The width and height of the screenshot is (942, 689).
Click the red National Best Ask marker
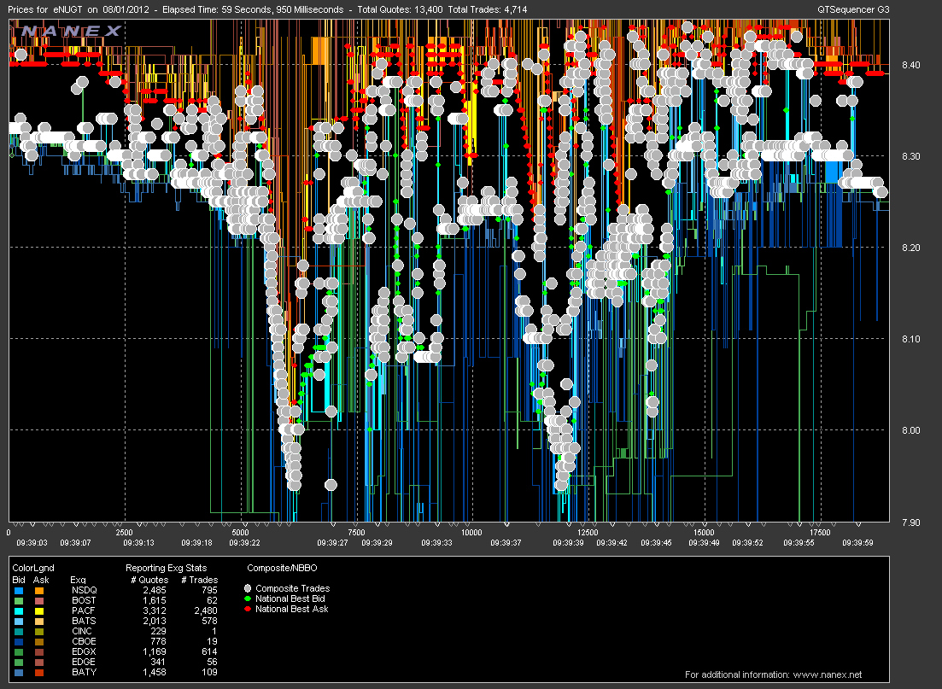coord(248,609)
